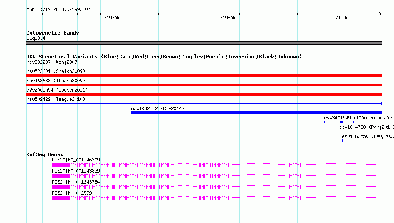
Task: Click the large exon block of NM_002599
Action: (61, 198)
